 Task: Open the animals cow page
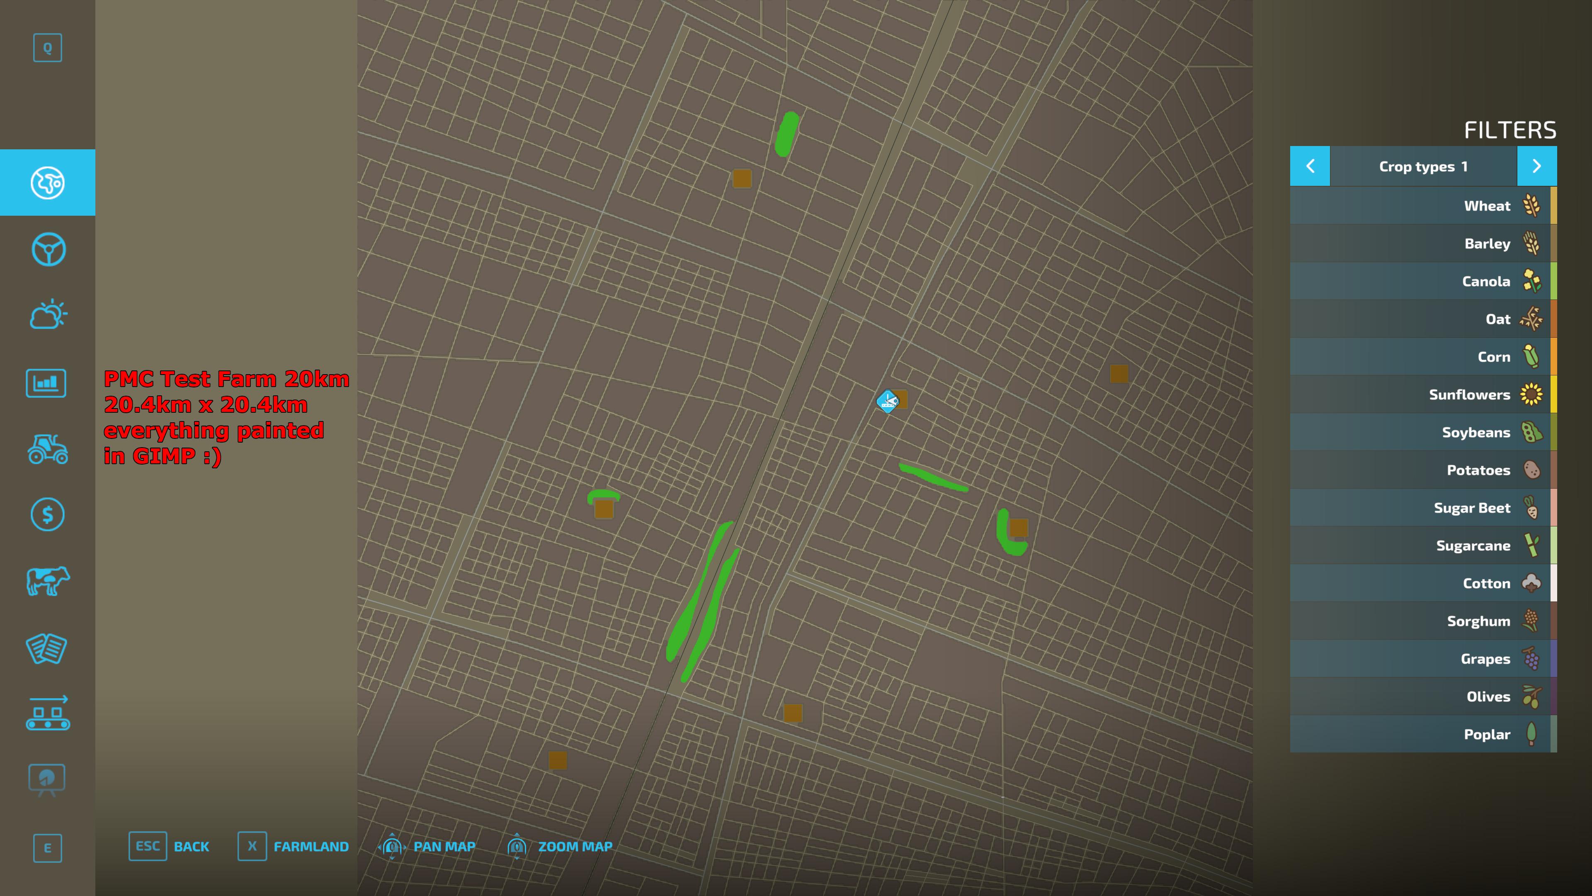pyautogui.click(x=48, y=581)
